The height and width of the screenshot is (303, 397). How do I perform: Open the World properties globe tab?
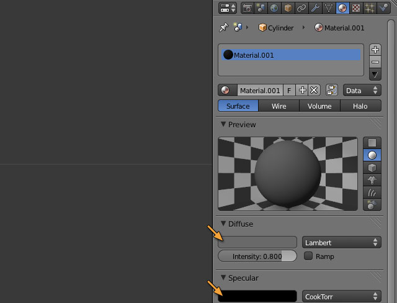[x=275, y=8]
